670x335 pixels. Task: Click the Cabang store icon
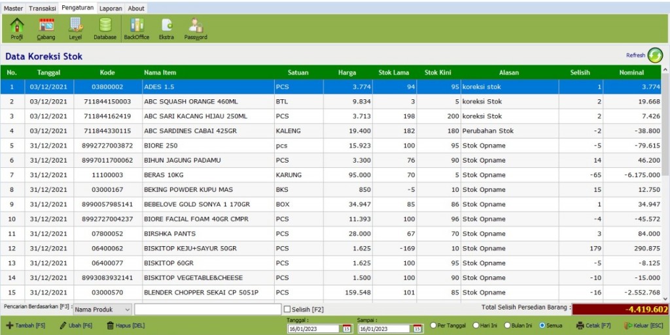point(46,25)
